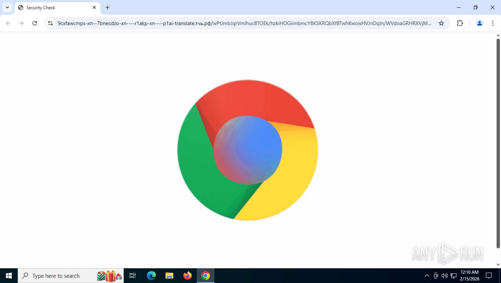The height and width of the screenshot is (283, 501).
Task: Open the Meet Now tray icon
Action: click(x=436, y=276)
